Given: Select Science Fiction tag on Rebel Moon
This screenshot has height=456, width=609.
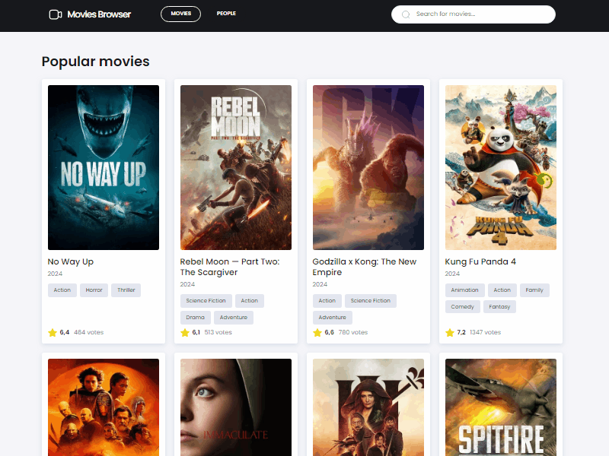Looking at the screenshot, I should pos(206,301).
